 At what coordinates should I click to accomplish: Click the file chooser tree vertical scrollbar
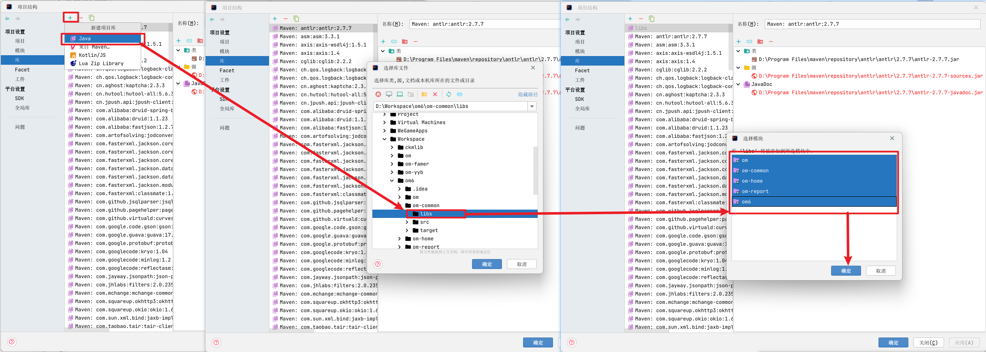click(535, 170)
